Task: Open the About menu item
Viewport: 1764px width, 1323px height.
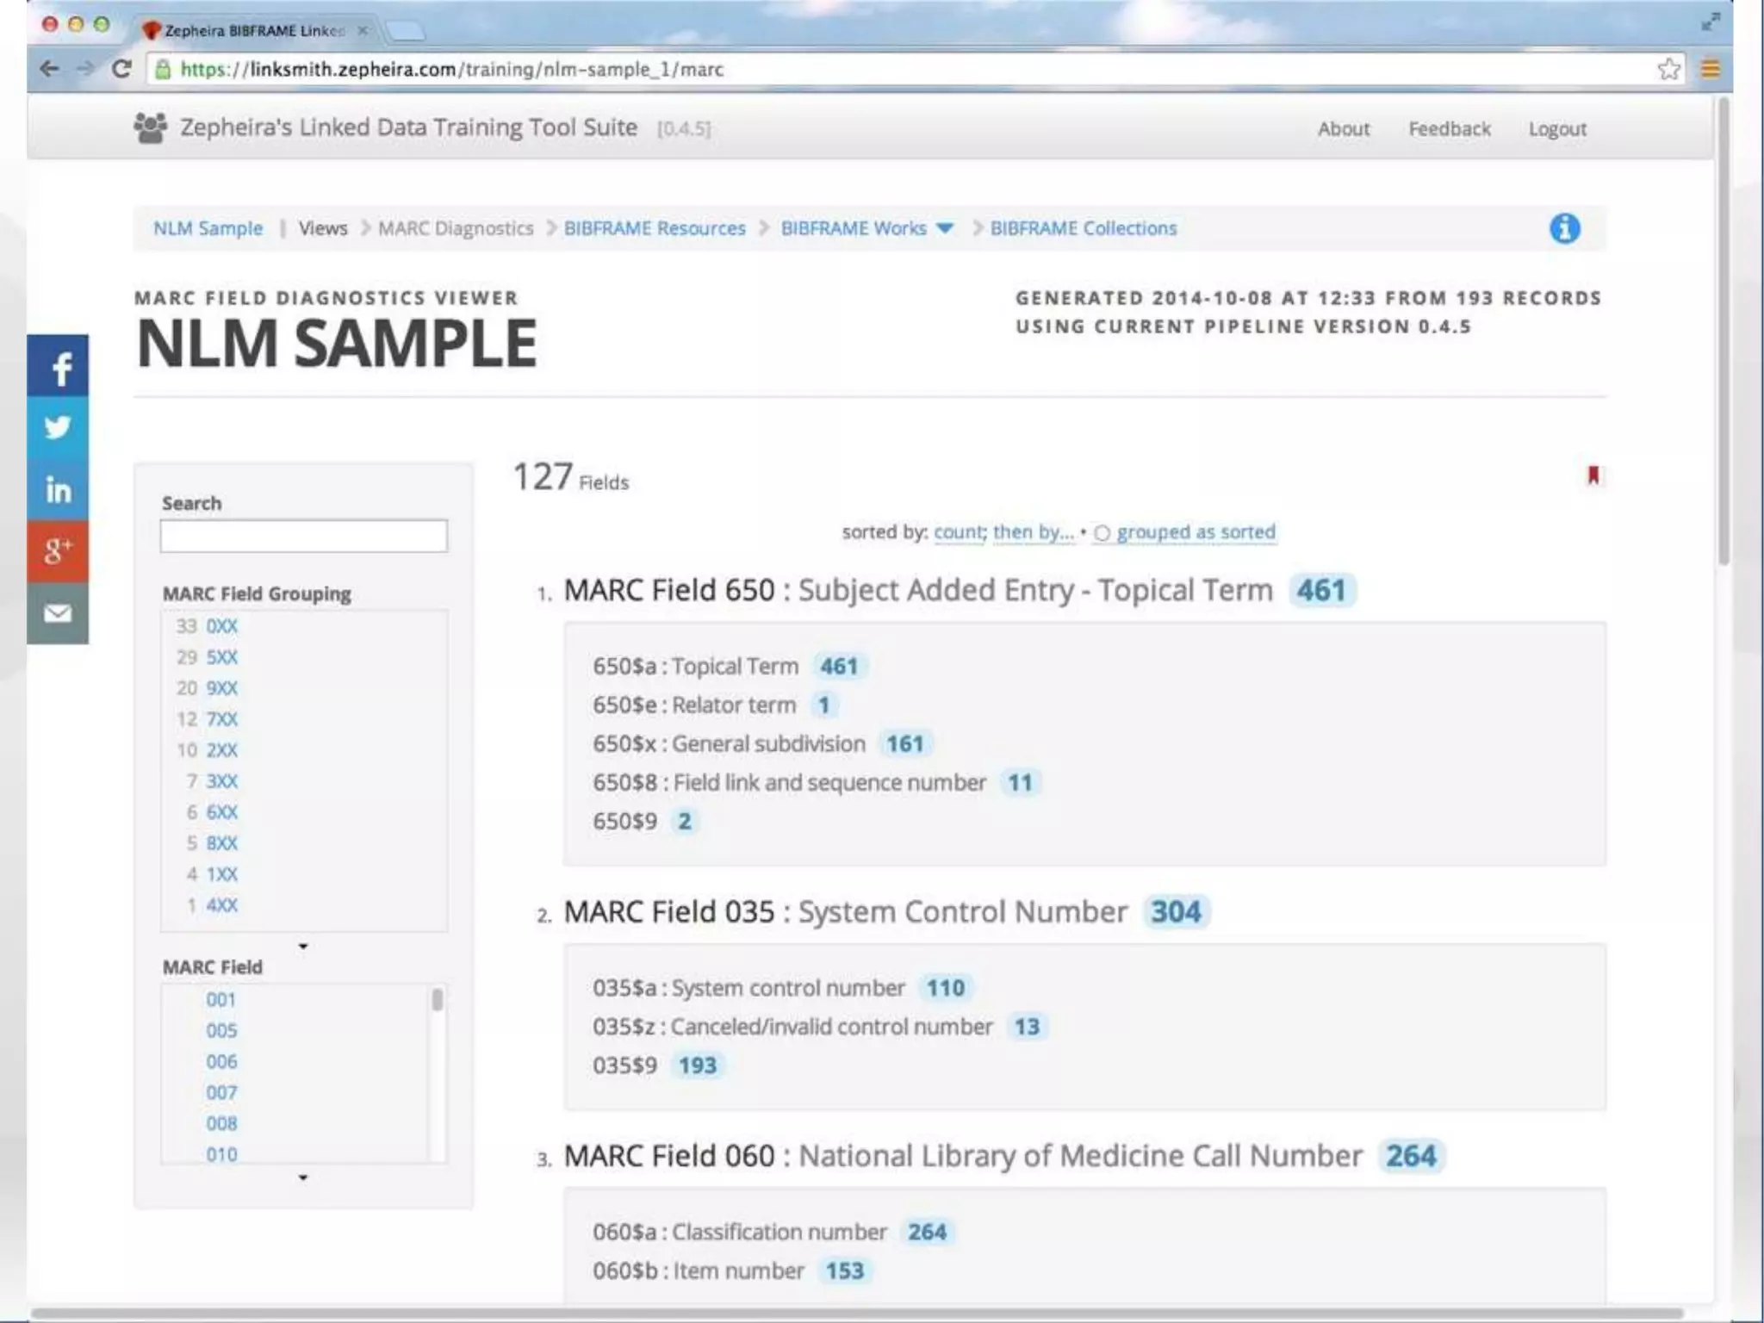Action: (1343, 129)
